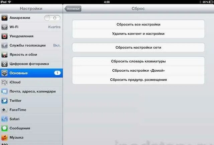Screen dimensions: 214x145
Task: Select Сбросить настройки сети
Action: (x=138, y=48)
